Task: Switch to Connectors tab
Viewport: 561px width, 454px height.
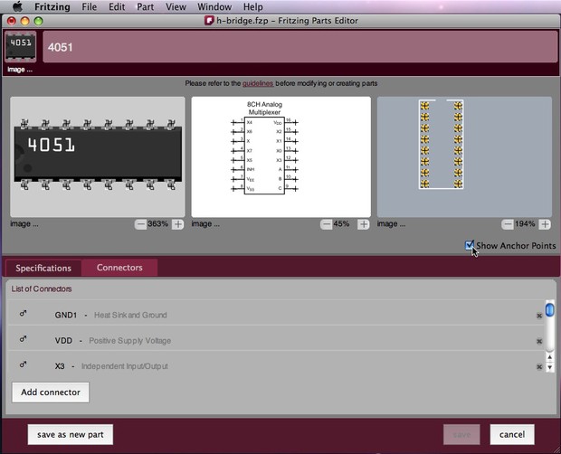Action: pos(119,268)
